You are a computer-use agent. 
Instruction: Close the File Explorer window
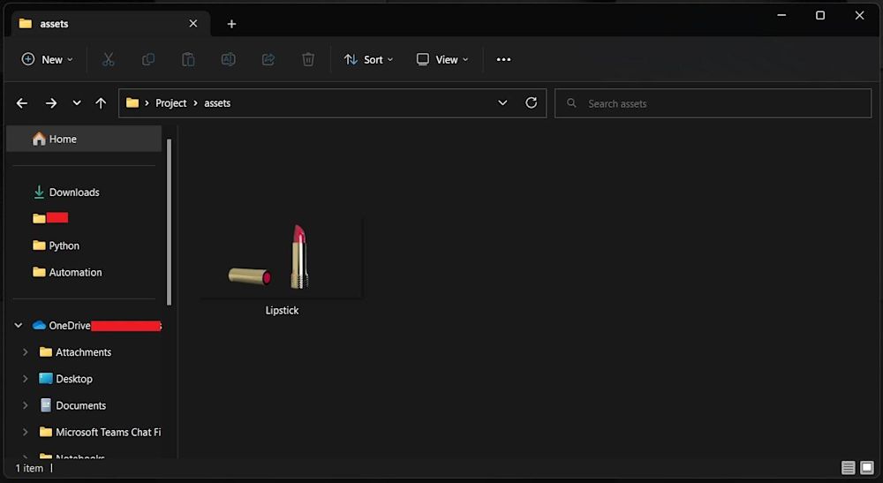[x=859, y=15]
